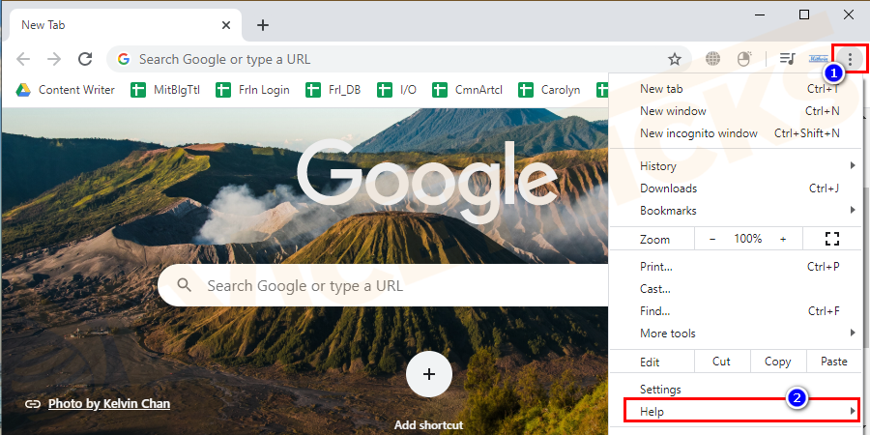Click the Add shortcut plus circle
This screenshot has width=870, height=435.
pyautogui.click(x=429, y=374)
